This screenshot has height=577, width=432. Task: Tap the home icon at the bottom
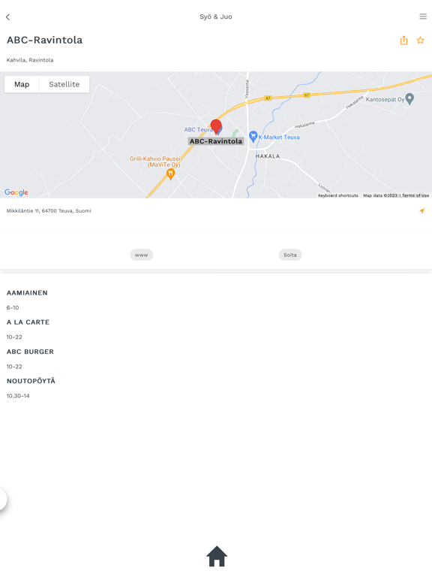click(x=217, y=556)
